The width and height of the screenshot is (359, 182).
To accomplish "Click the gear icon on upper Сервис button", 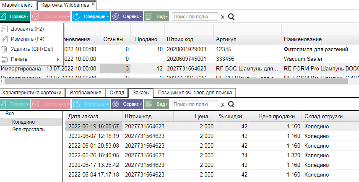I will pos(116,16).
